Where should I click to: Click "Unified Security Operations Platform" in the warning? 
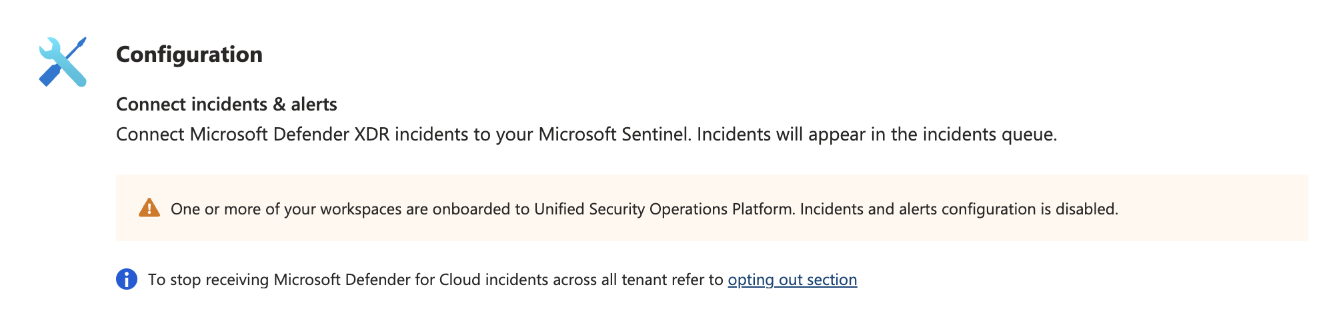click(663, 209)
